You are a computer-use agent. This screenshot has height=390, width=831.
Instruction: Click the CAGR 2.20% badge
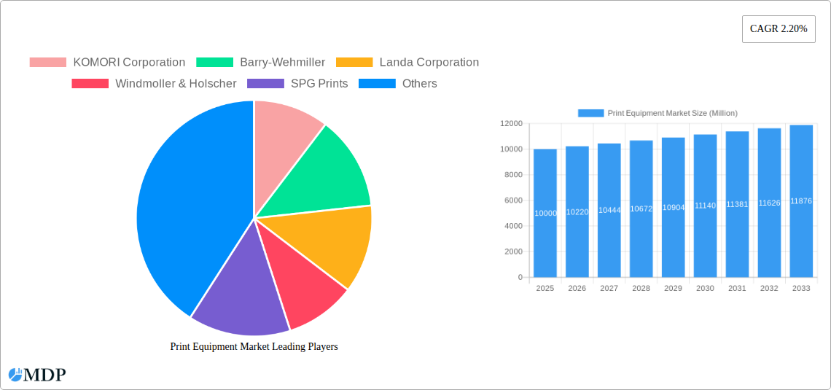(x=779, y=29)
